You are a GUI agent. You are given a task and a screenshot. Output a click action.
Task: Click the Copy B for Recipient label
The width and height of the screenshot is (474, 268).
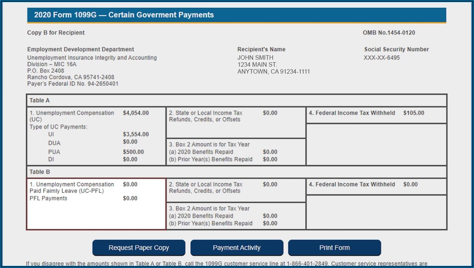pos(56,33)
